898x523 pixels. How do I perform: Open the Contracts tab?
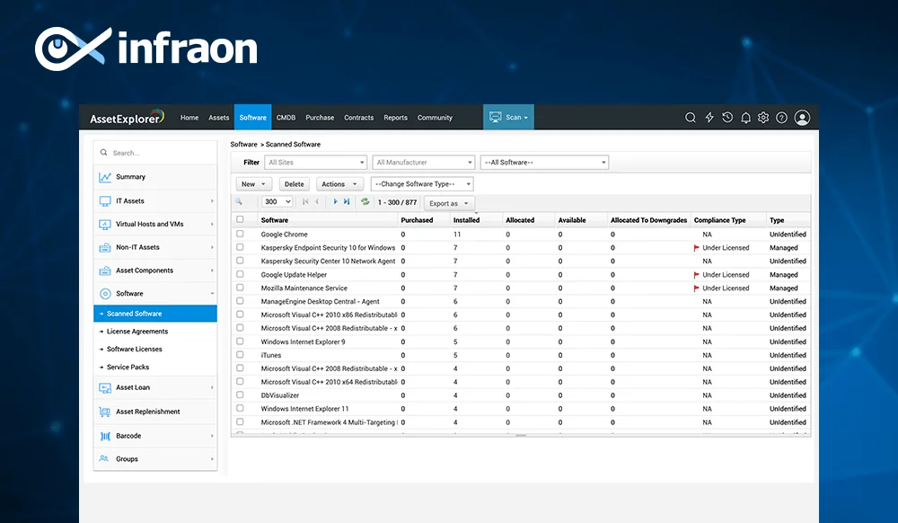click(358, 118)
